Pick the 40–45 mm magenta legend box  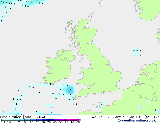pyautogui.click(x=68, y=120)
